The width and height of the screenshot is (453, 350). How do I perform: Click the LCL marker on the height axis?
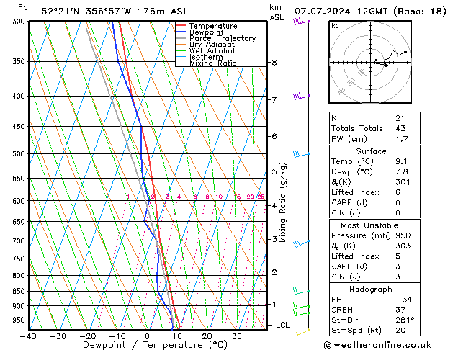tap(284, 325)
